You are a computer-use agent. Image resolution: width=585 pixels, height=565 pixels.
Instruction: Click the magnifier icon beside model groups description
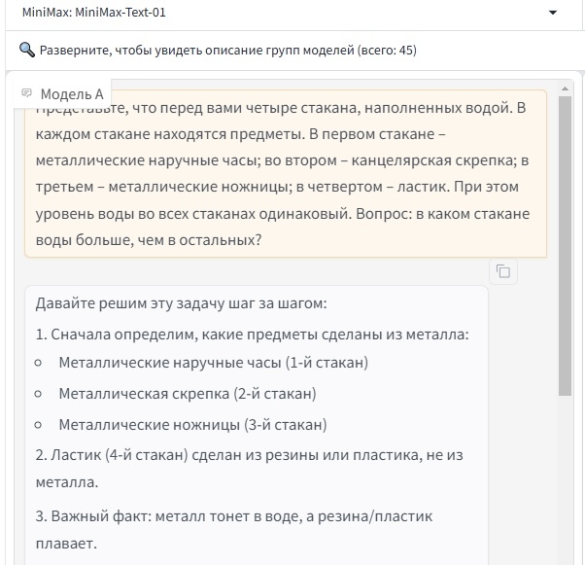tap(26, 50)
